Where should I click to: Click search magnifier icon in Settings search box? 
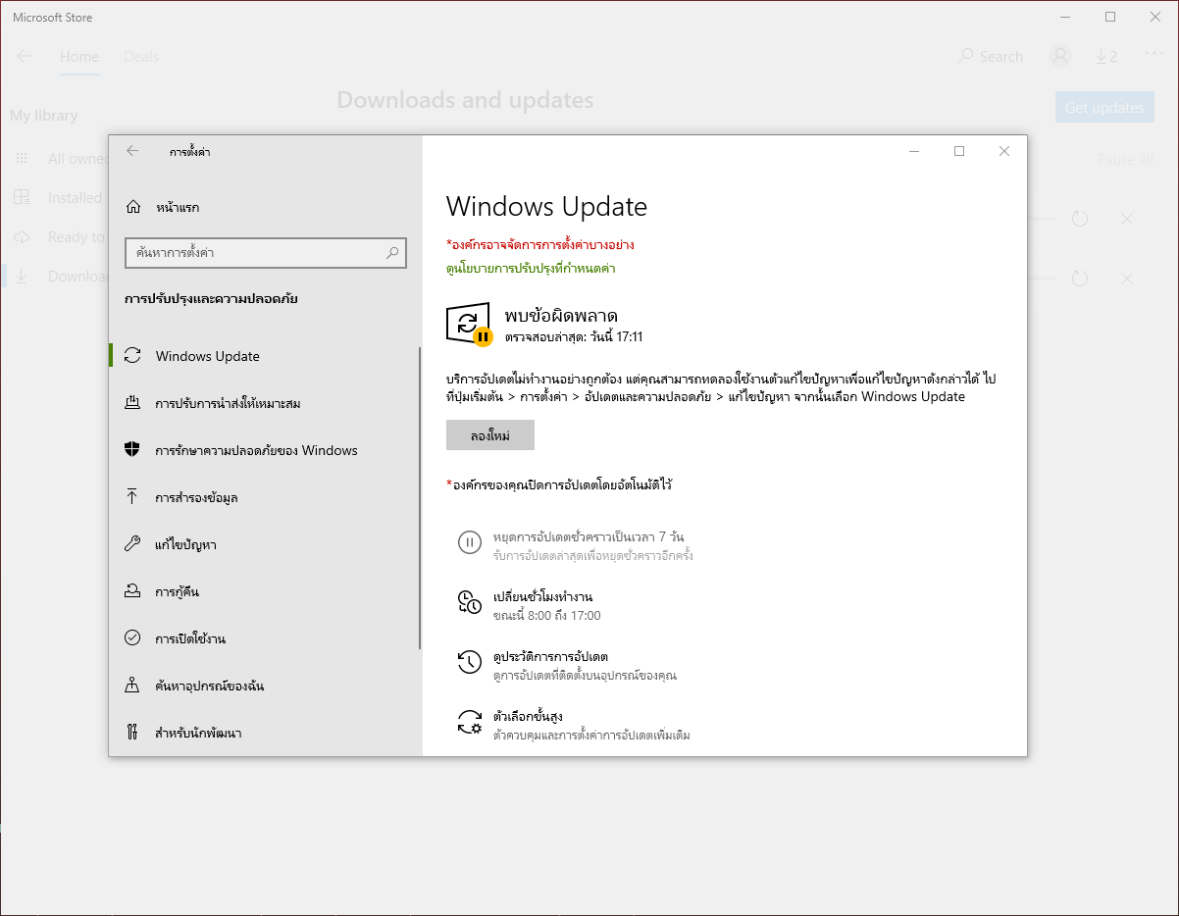392,253
